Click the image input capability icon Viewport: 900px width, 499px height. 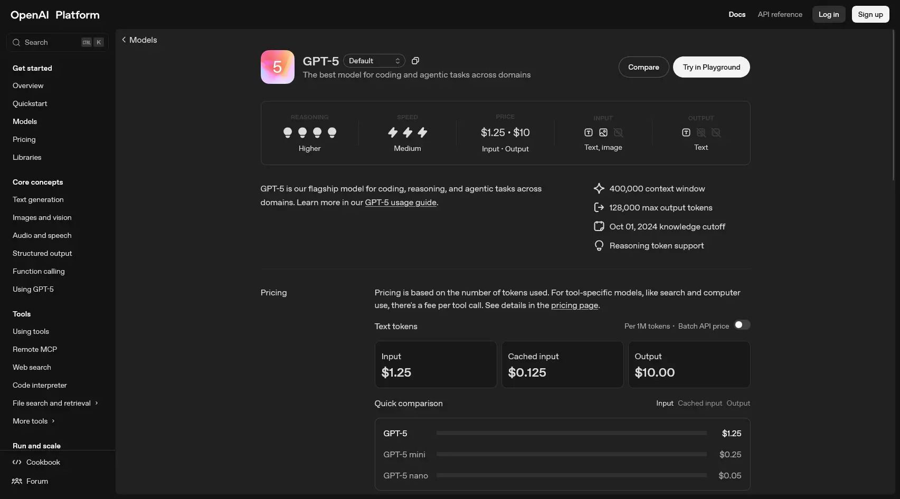tap(603, 132)
